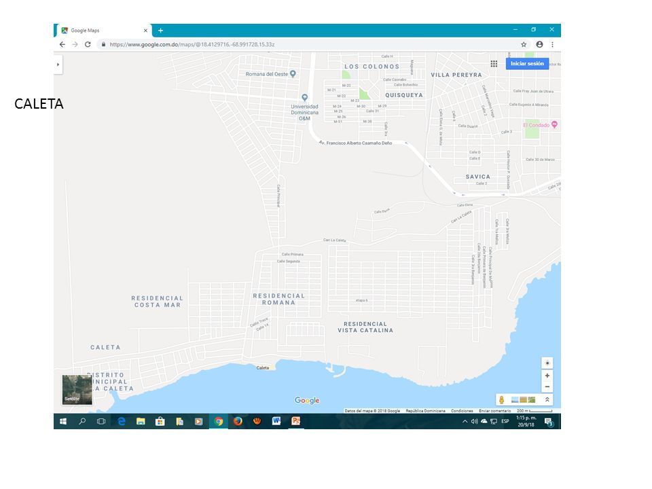The image size is (652, 489).
Task: Bookmark this page with the star
Action: point(524,44)
